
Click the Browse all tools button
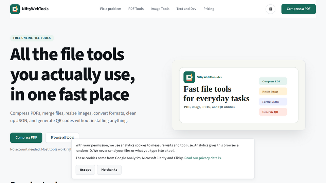tap(62, 138)
